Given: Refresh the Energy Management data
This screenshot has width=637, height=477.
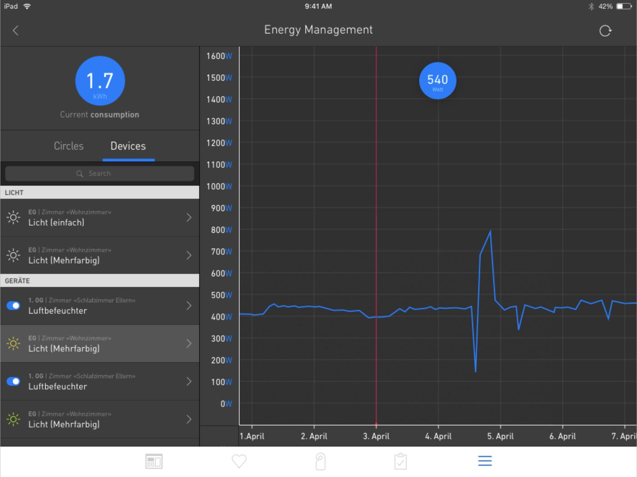Looking at the screenshot, I should [x=605, y=30].
